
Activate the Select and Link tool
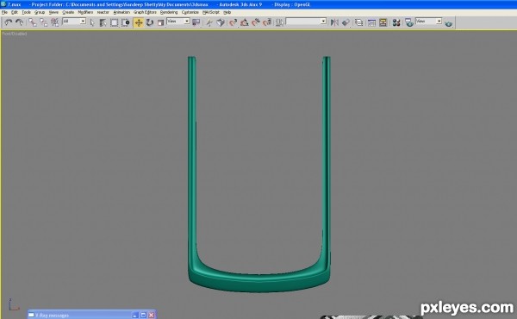point(33,22)
